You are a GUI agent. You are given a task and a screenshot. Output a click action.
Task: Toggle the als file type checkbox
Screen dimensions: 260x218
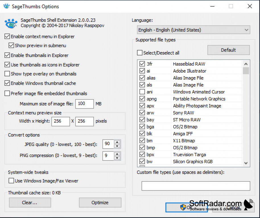[x=142, y=85]
